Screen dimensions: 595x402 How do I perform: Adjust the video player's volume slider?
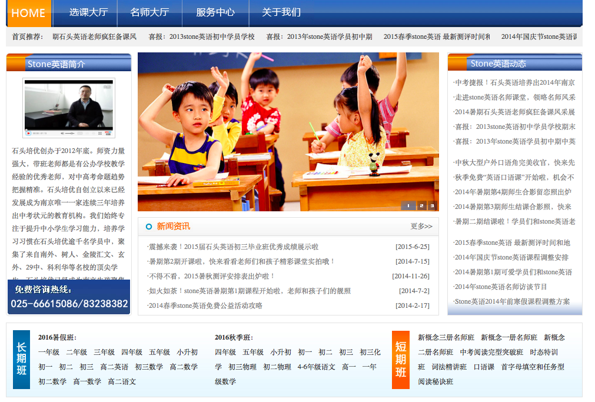(x=71, y=133)
